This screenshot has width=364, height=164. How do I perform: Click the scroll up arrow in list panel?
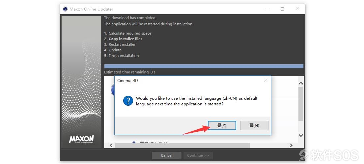pos(301,83)
